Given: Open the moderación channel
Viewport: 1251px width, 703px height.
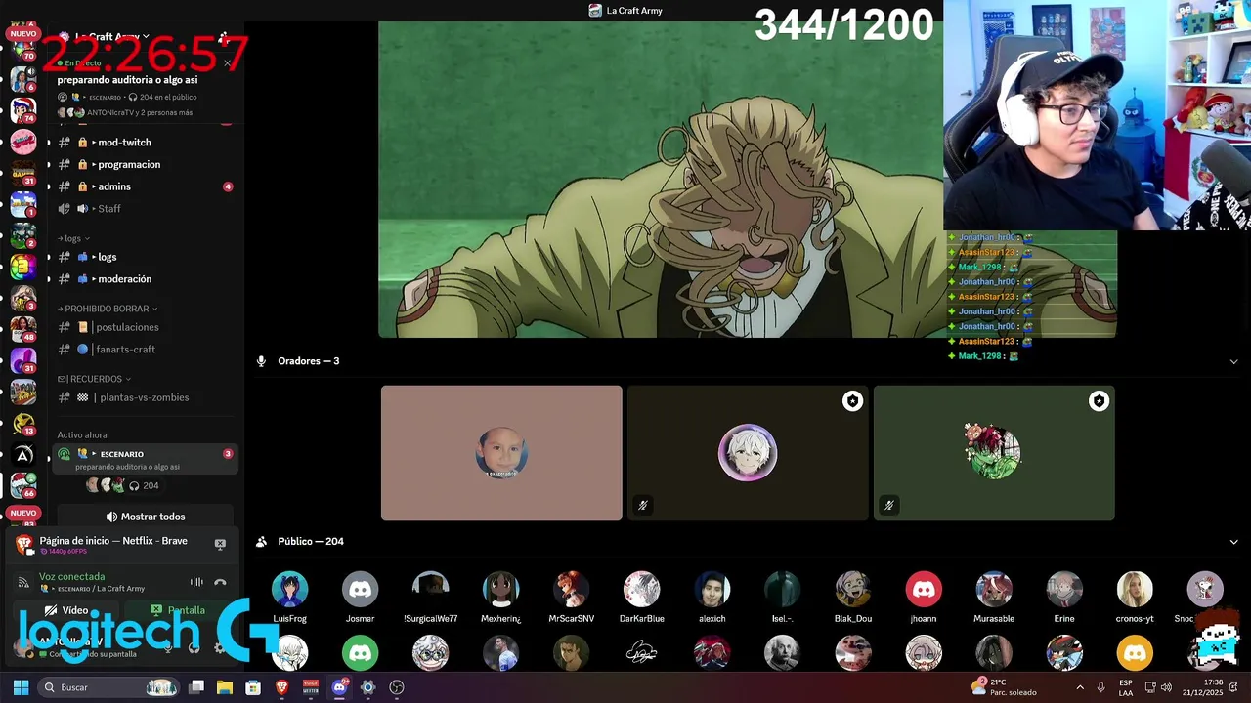Looking at the screenshot, I should point(143,279).
